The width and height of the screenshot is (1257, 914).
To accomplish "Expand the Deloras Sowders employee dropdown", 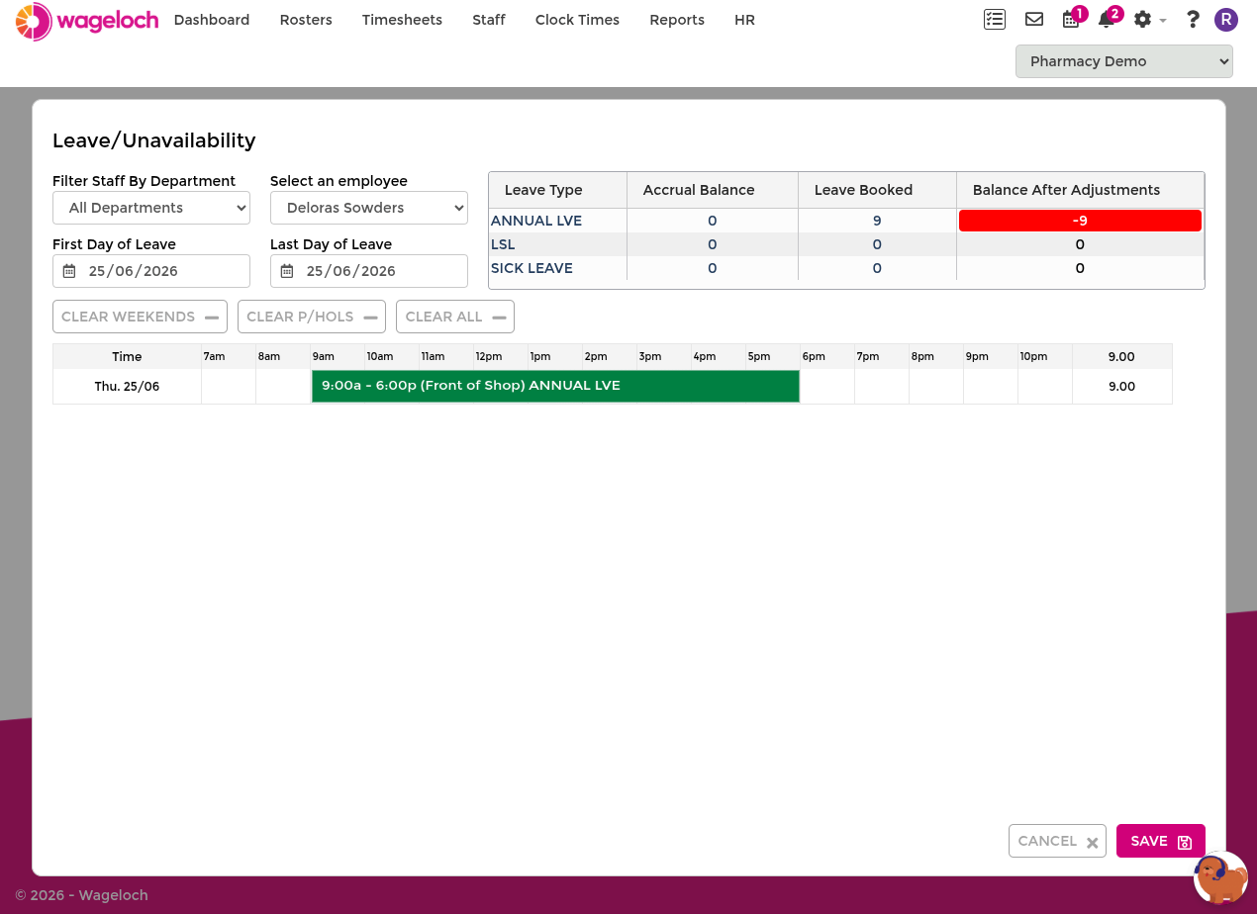I will point(369,208).
